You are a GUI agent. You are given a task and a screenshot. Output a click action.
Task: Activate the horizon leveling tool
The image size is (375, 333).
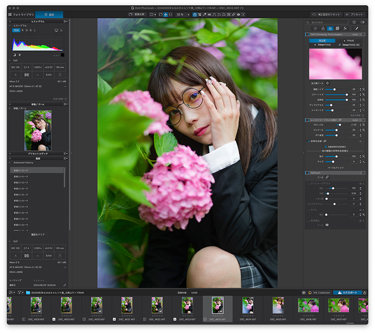click(210, 15)
